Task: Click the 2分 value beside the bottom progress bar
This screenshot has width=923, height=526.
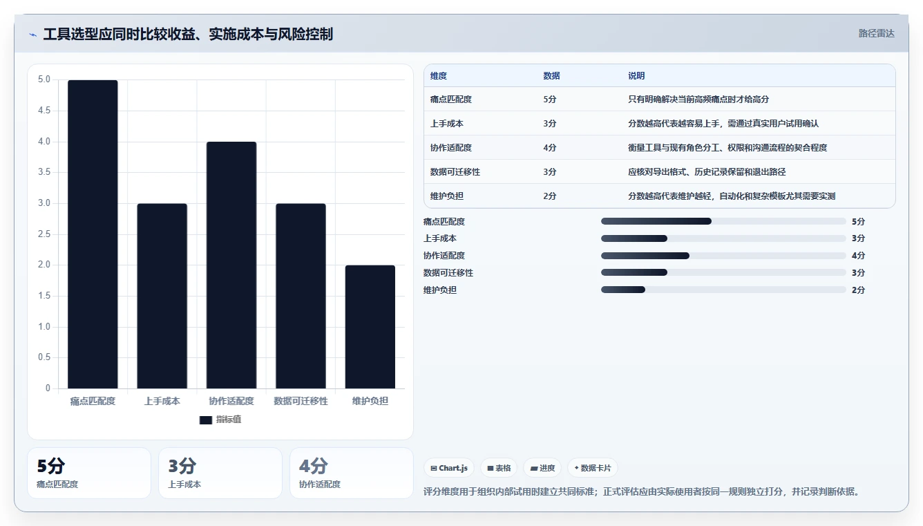Action: 858,290
